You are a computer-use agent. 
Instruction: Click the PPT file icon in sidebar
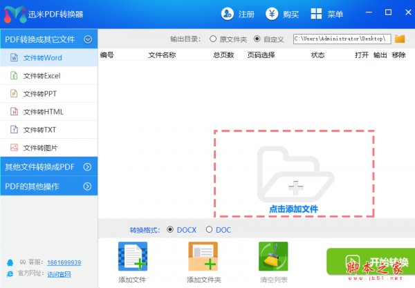click(x=14, y=93)
